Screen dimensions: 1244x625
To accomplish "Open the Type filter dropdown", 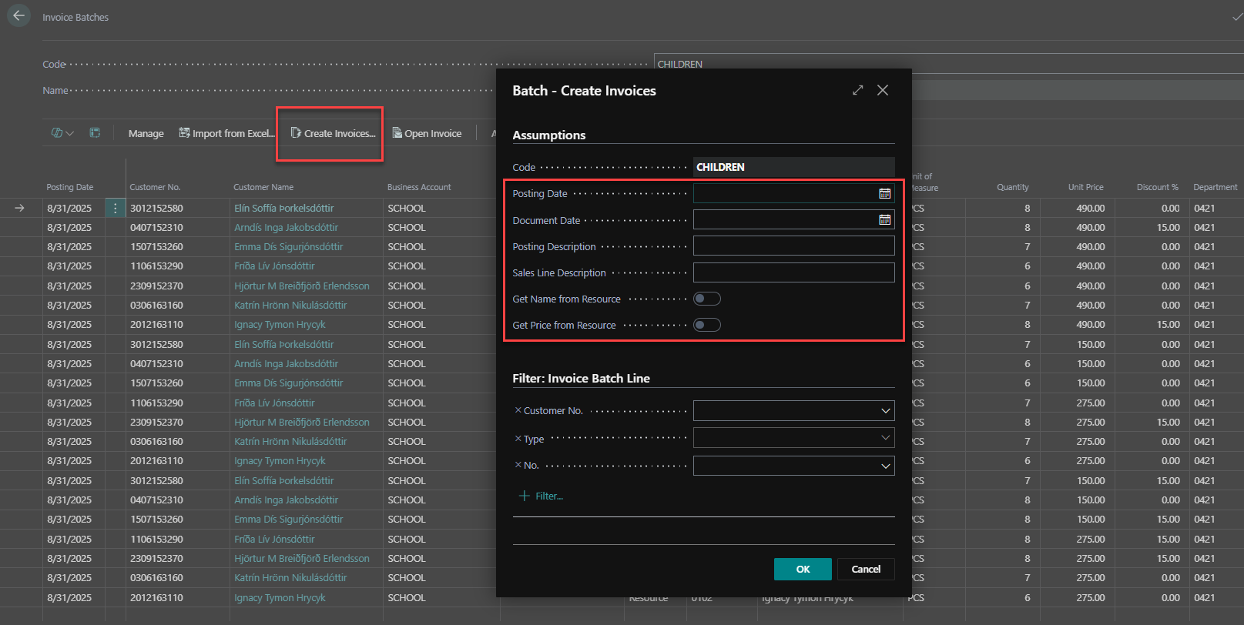I will click(x=885, y=438).
